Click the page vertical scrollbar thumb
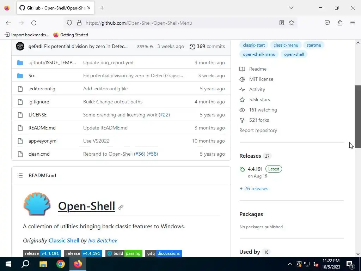The image size is (361, 271). [358, 116]
